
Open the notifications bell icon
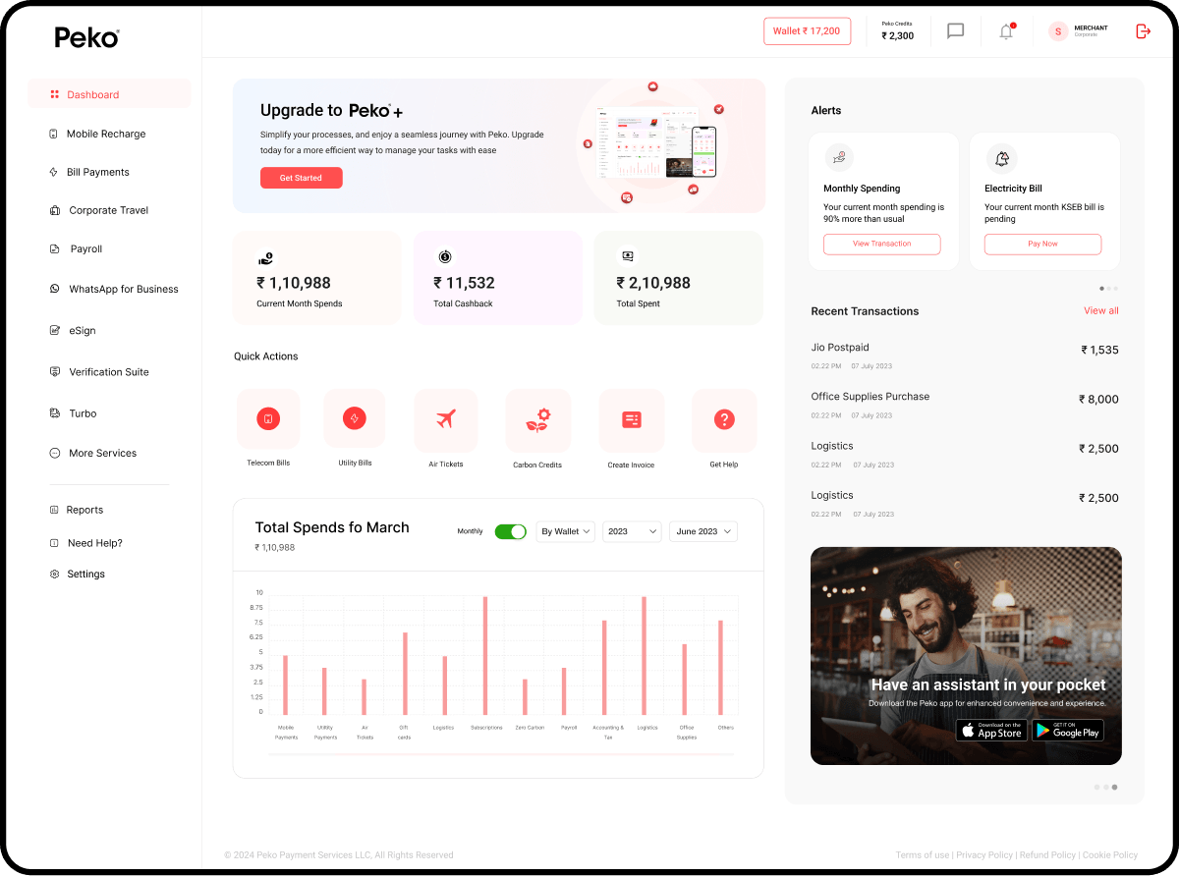(1006, 31)
